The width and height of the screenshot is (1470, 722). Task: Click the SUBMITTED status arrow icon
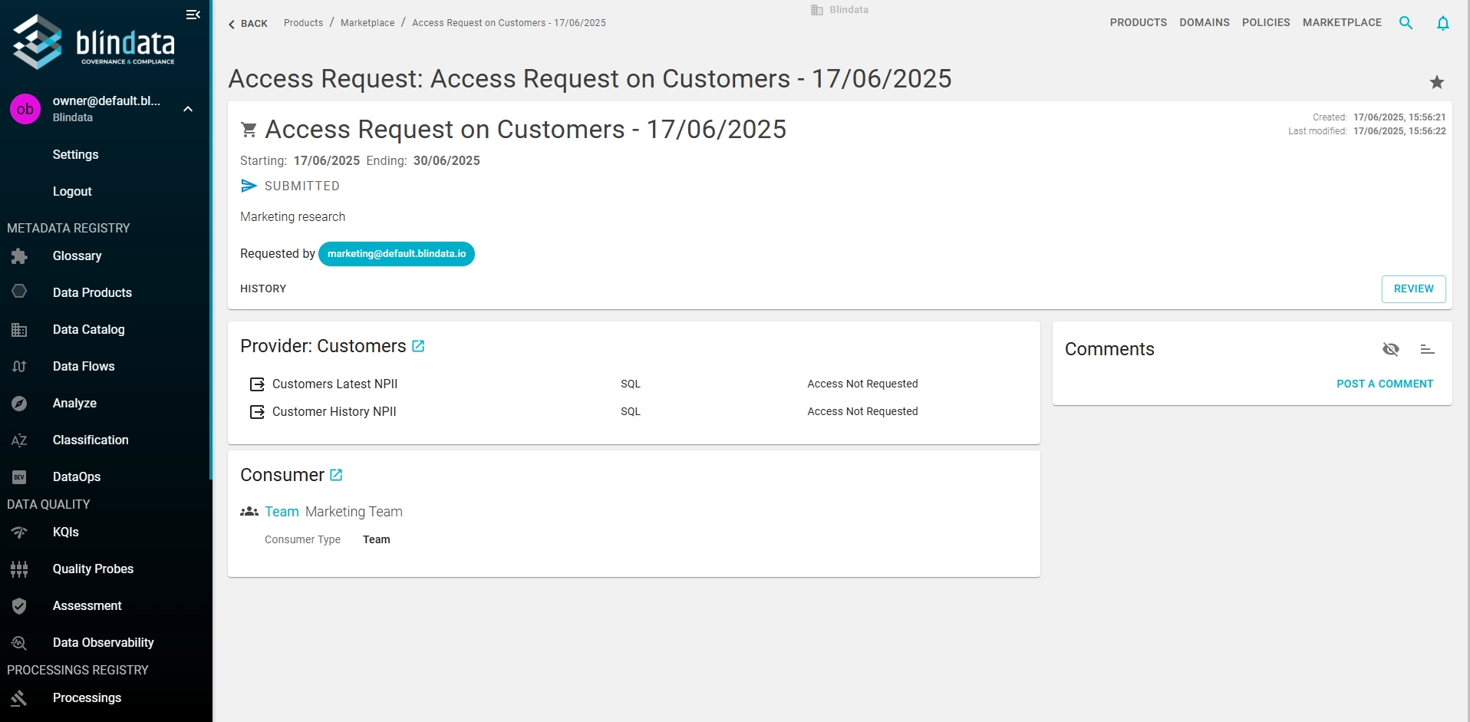[249, 186]
